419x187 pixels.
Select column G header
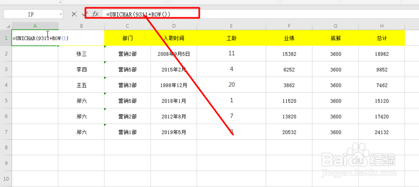click(335, 26)
